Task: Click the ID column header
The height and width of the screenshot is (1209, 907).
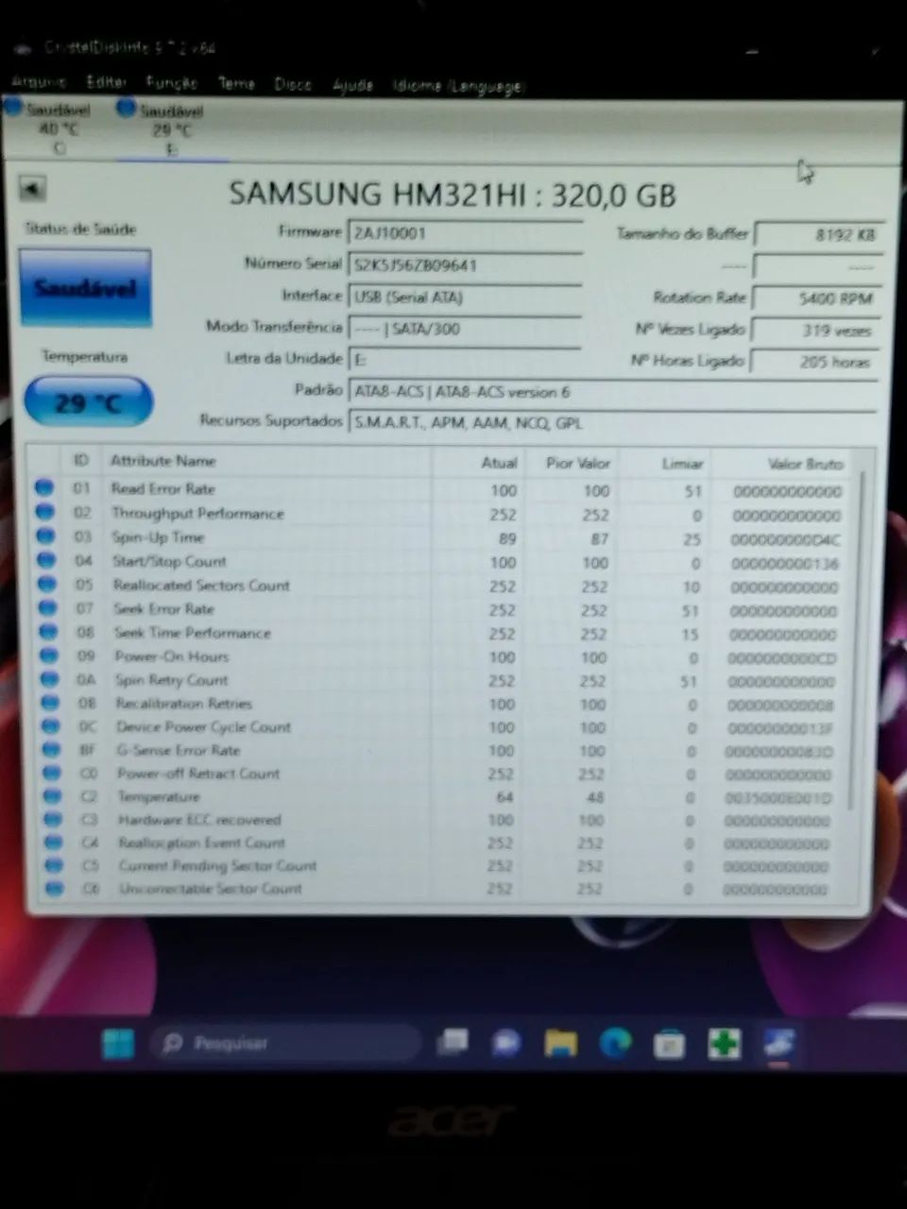Action: tap(81, 460)
